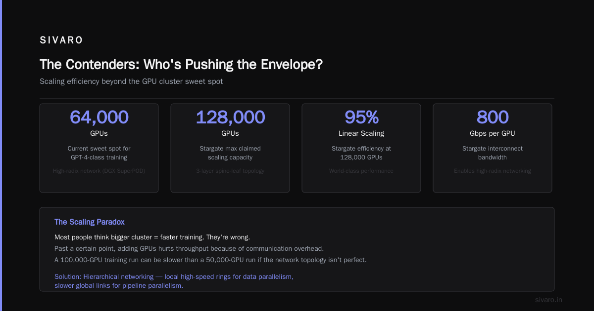The height and width of the screenshot is (311, 594).
Task: Click the 'High-radix network (DGX SuperPOD)' footnote
Action: 99,171
